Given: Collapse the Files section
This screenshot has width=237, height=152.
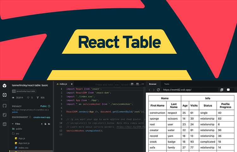Looking at the screenshot, I should (x=13, y=124).
